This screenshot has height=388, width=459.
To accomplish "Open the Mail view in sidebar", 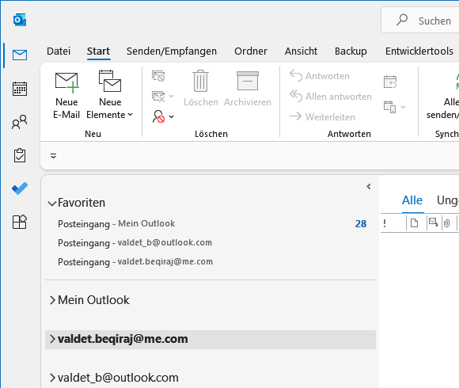I will (20, 55).
